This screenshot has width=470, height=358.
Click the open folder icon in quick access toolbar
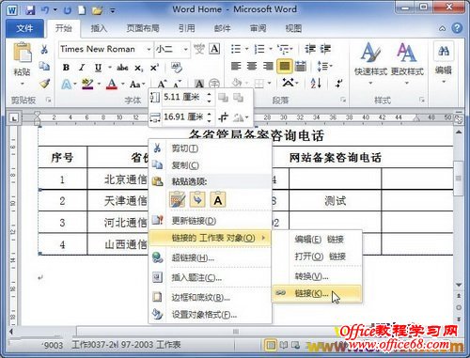[x=98, y=10]
